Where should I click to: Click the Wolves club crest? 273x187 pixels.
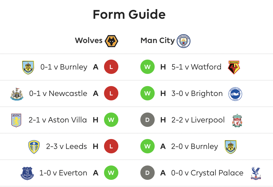click(x=111, y=41)
